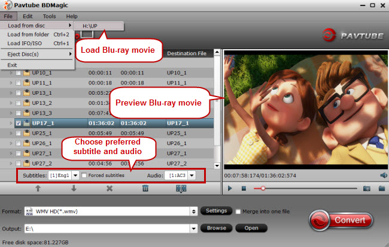389x247 pixels.
Task: Expand the UP17_1 row arrow
Action: point(11,123)
